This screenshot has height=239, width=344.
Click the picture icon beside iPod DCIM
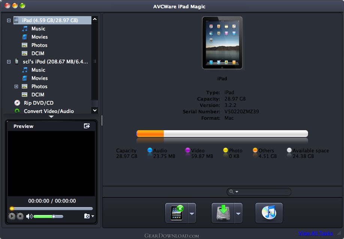tap(25, 95)
